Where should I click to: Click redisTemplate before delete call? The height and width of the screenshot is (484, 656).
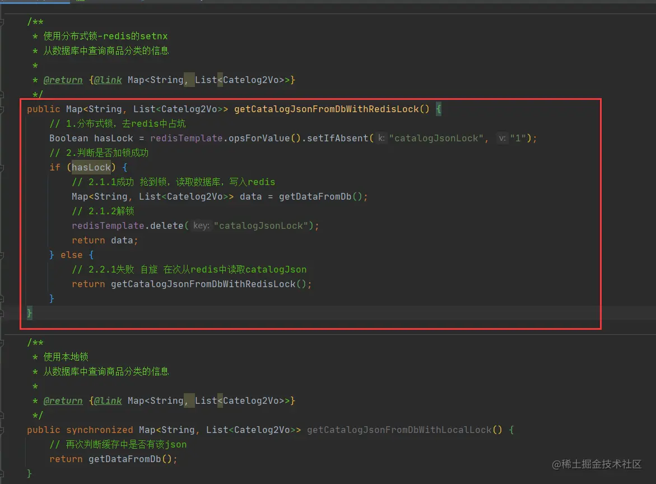click(108, 225)
